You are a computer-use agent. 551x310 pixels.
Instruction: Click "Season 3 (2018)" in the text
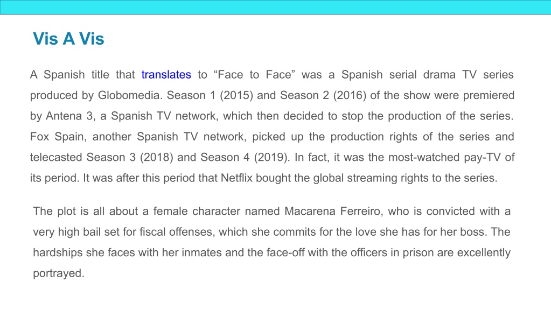(x=130, y=157)
